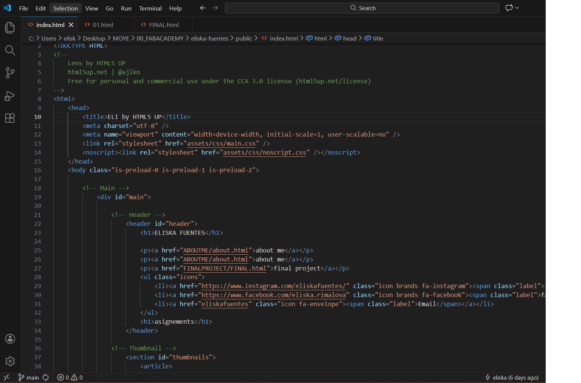Click the Accounts icon
The width and height of the screenshot is (581, 383).
coord(10,339)
